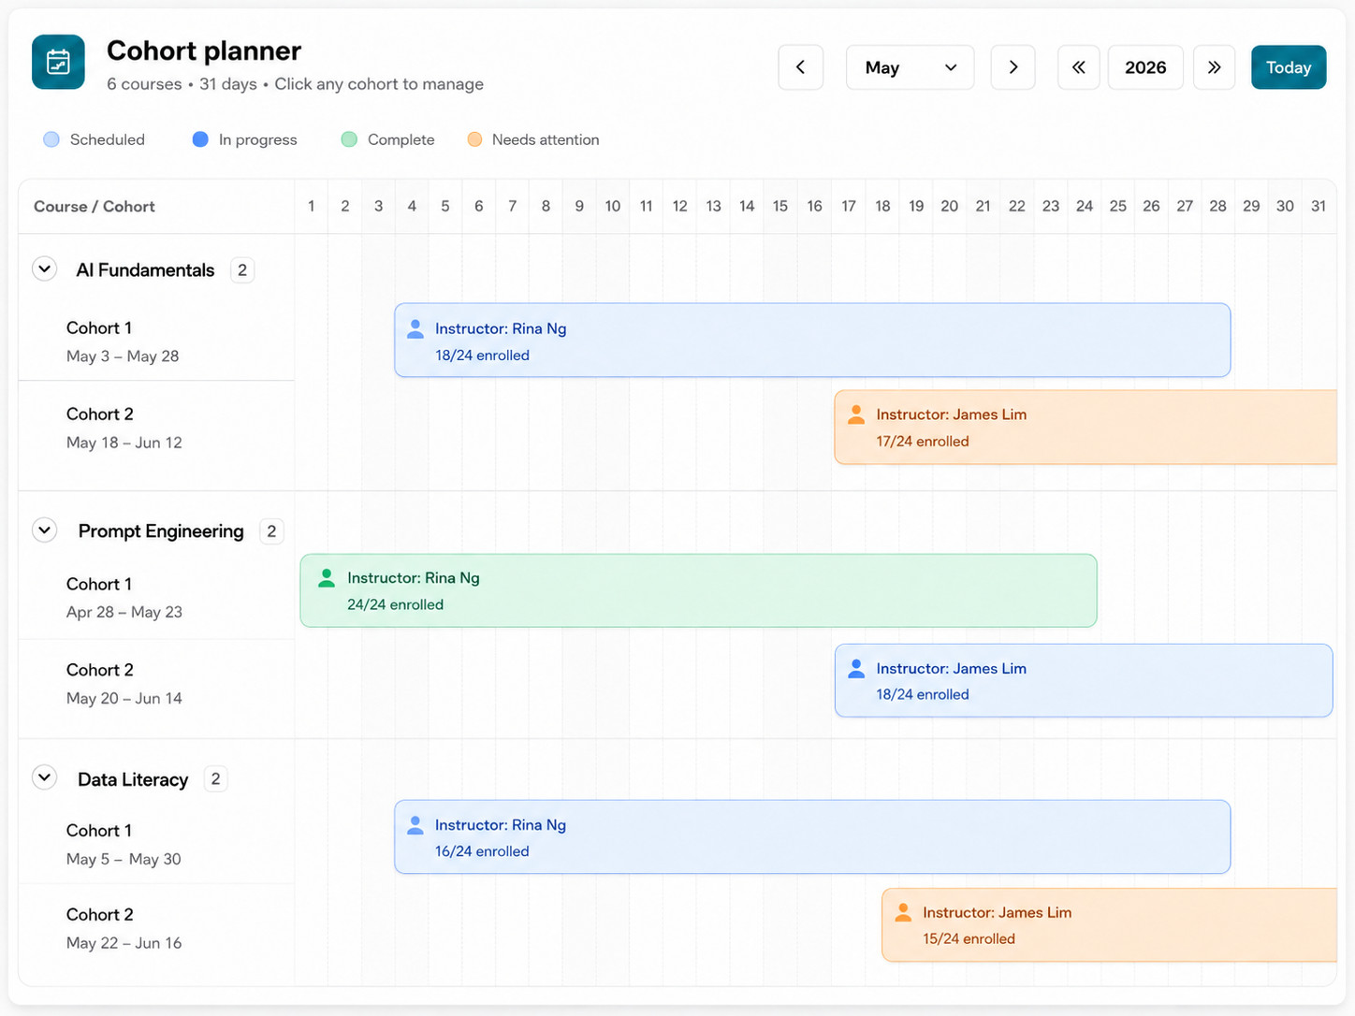Screen dimensions: 1355x1016
Task: Click day 15 column header
Action: click(x=780, y=206)
